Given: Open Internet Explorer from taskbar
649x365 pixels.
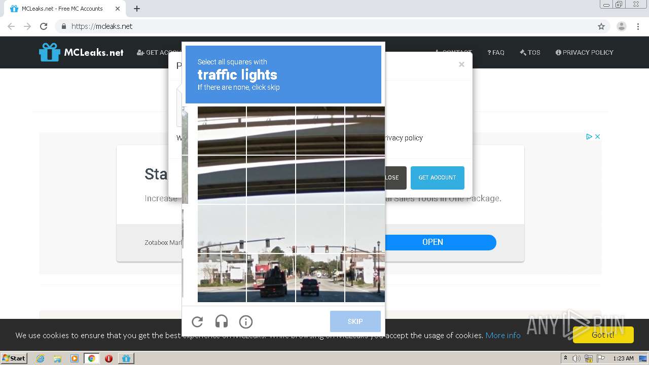Looking at the screenshot, I should 40,358.
